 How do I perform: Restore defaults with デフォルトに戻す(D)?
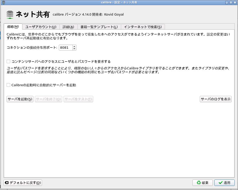pyautogui.click(x=23, y=183)
